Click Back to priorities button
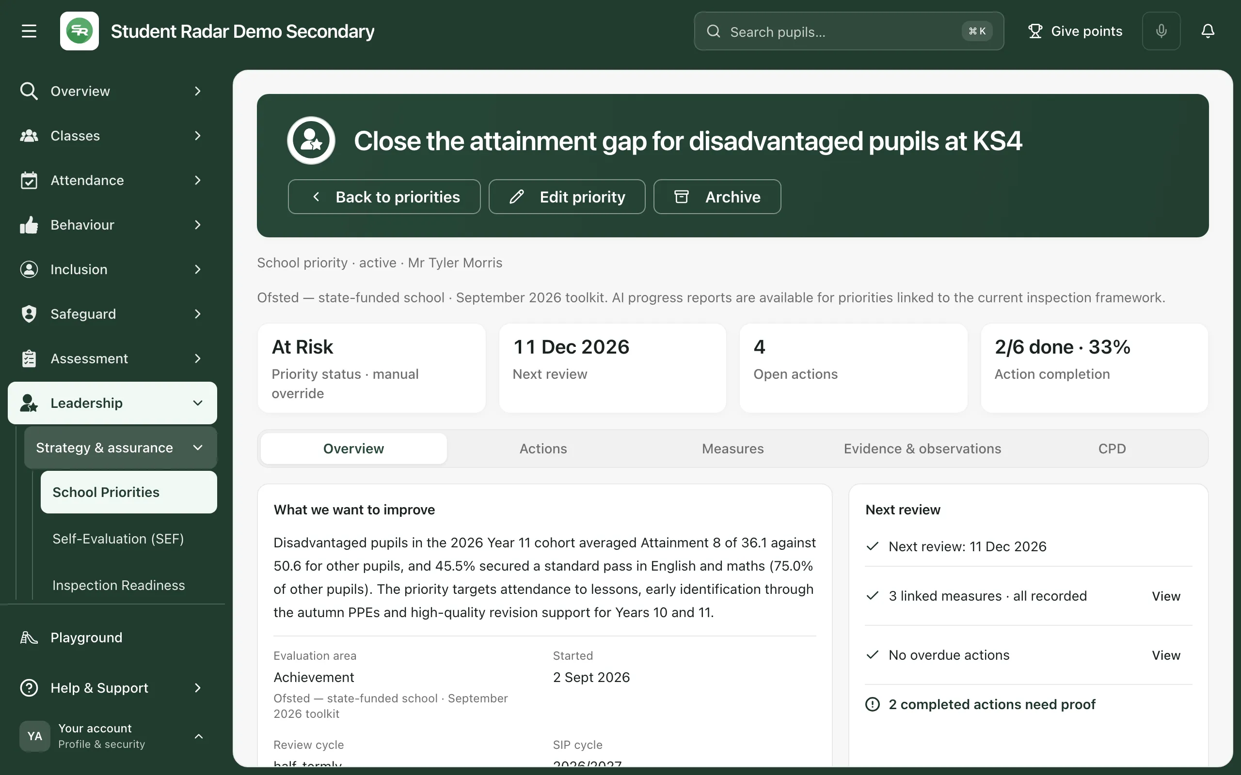Screen dimensions: 1241x775 (384, 197)
